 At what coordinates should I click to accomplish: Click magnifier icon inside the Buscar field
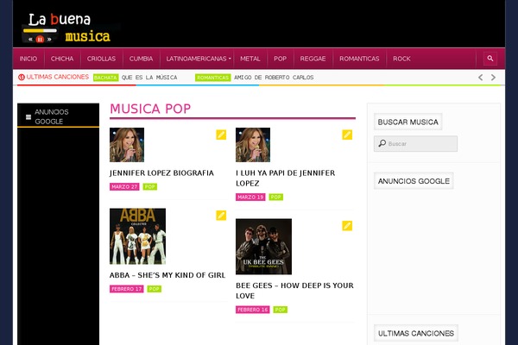pos(382,143)
